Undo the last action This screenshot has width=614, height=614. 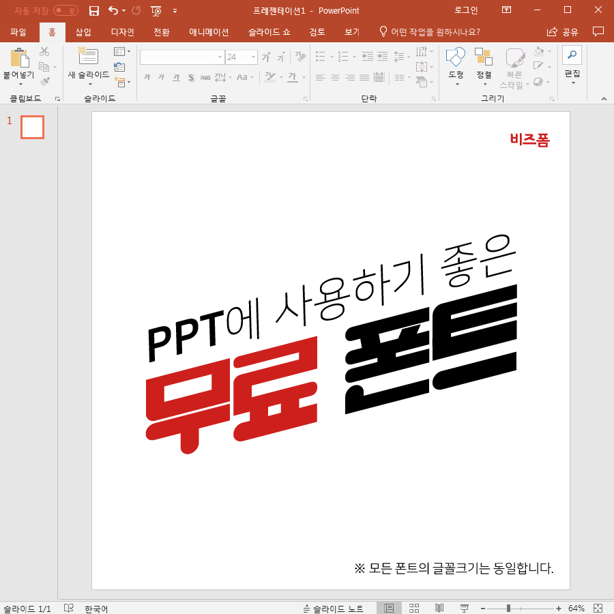point(111,11)
